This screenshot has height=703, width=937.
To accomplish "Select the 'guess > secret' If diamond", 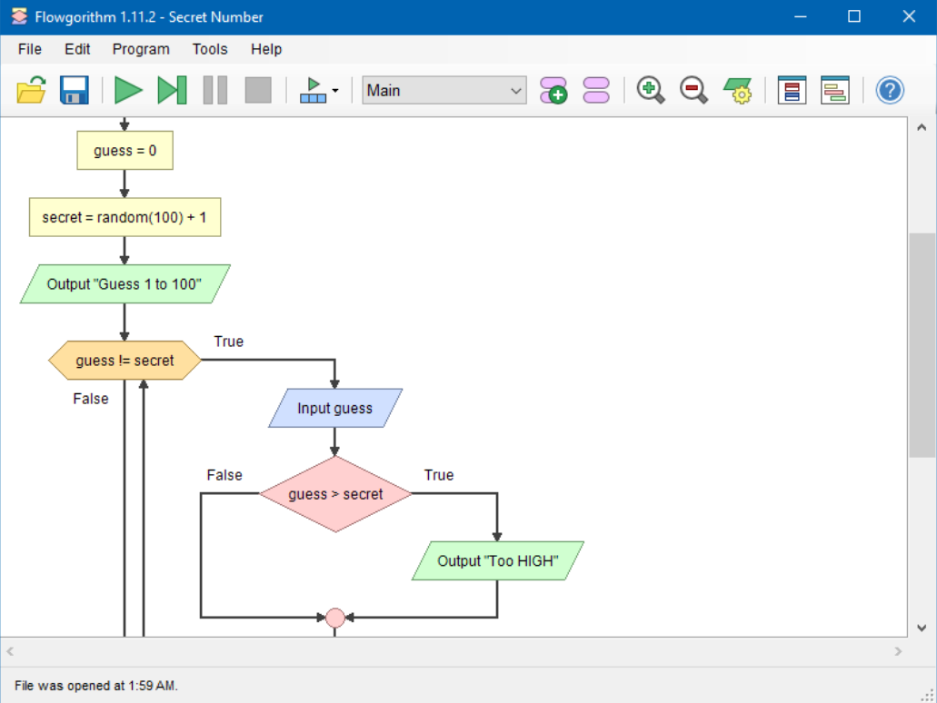I will (x=335, y=494).
